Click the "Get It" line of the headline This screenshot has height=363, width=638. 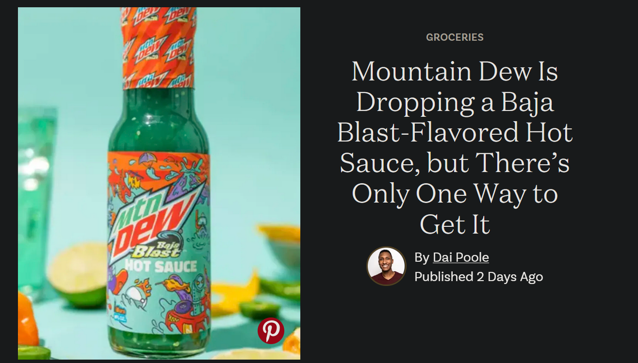click(455, 224)
